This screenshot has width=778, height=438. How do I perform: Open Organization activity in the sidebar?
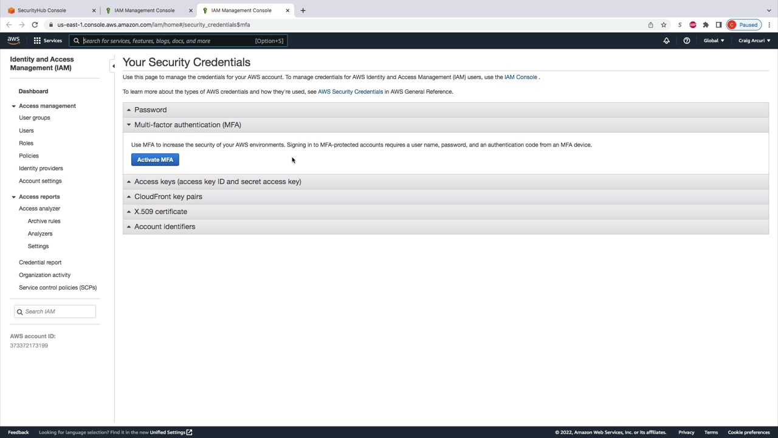[45, 275]
